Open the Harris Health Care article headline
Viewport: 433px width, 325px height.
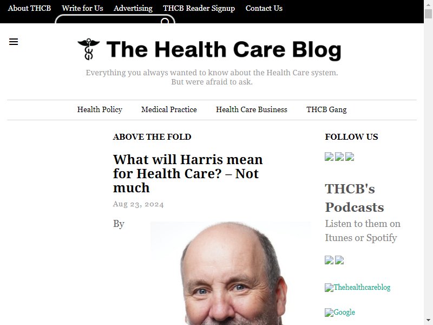tap(188, 173)
